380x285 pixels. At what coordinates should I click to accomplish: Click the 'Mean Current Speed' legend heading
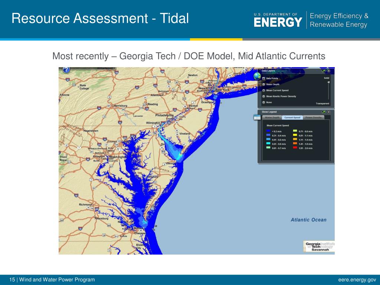point(278,125)
